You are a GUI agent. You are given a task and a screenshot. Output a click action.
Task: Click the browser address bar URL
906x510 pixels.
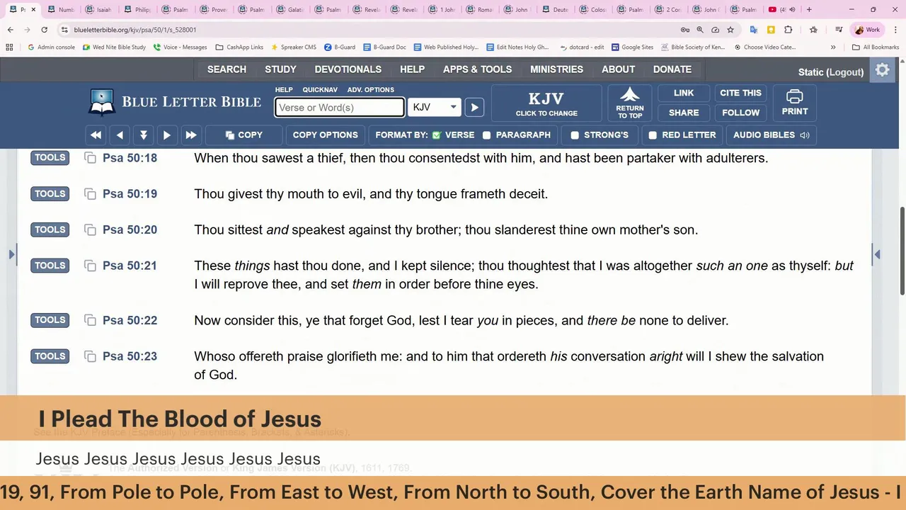click(135, 30)
